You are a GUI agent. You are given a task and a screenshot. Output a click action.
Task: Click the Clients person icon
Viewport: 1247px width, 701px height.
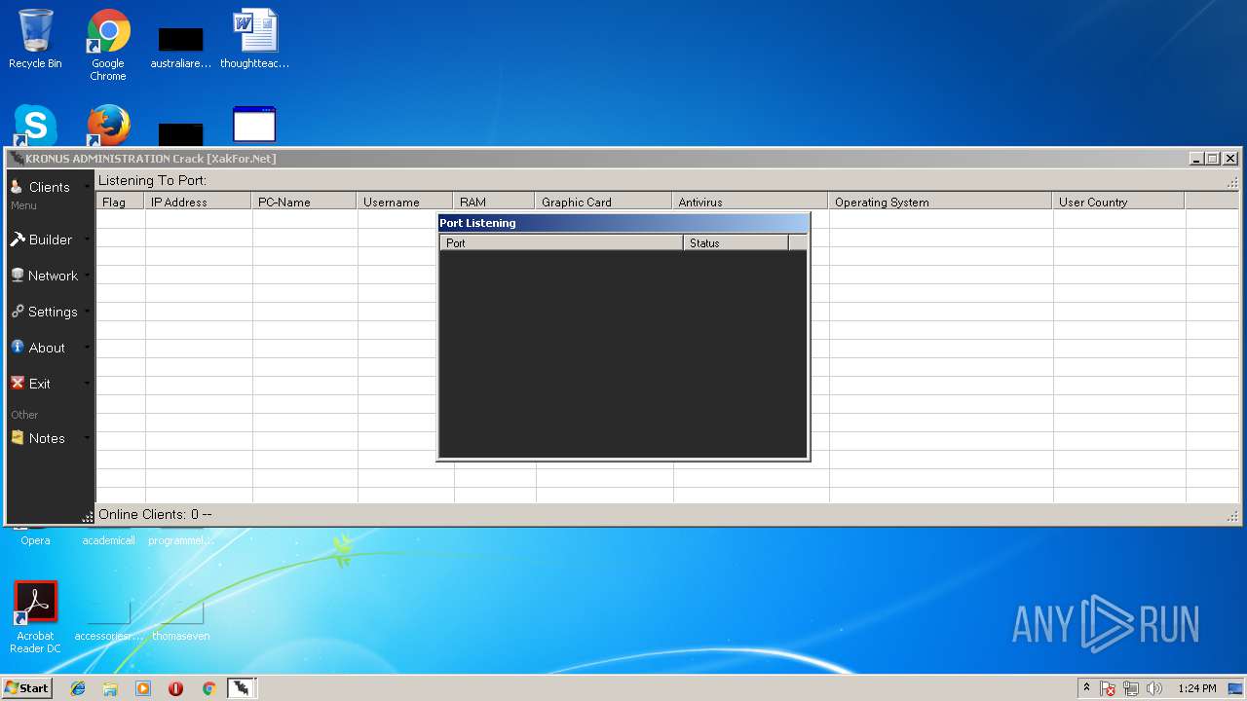(x=17, y=186)
